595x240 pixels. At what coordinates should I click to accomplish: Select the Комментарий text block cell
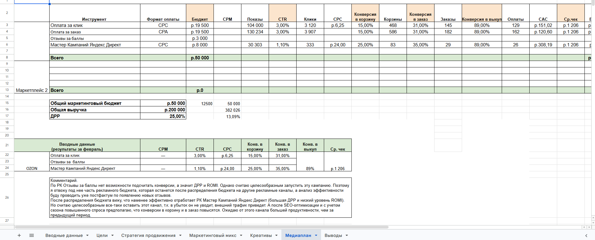pyautogui.click(x=201, y=198)
